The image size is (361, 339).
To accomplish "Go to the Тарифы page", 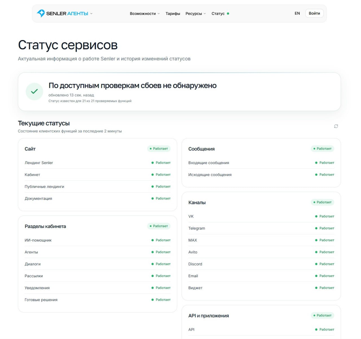I will click(x=173, y=14).
